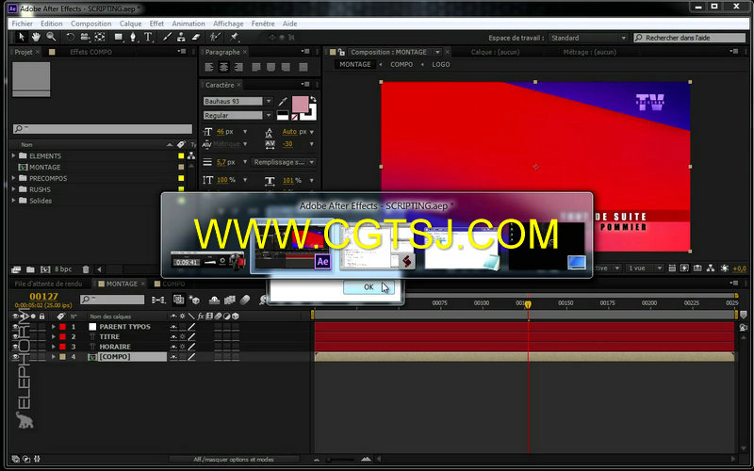Open the Calque menu
The image size is (754, 471).
point(130,24)
